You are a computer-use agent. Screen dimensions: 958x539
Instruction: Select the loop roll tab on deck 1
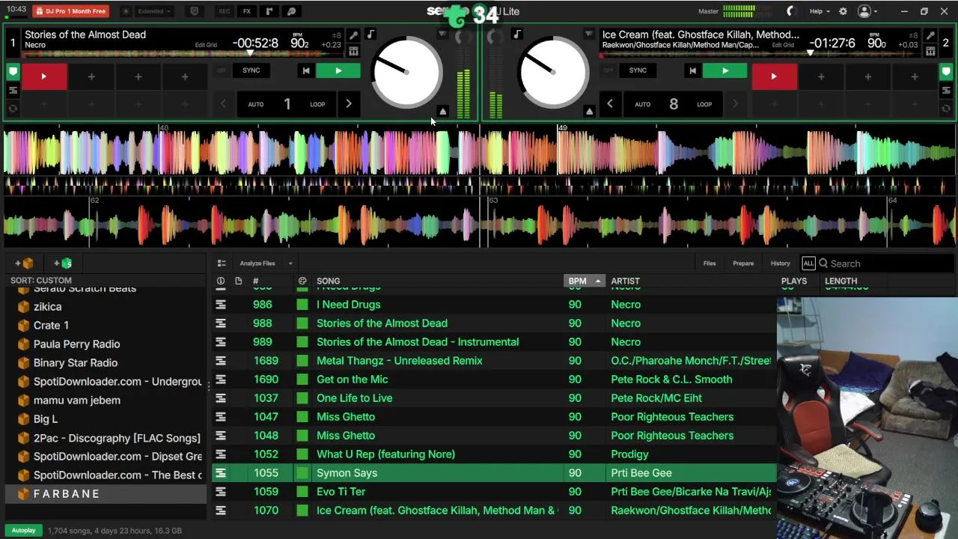13,109
